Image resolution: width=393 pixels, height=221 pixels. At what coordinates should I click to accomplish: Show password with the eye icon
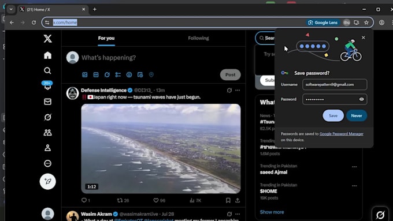pyautogui.click(x=361, y=99)
